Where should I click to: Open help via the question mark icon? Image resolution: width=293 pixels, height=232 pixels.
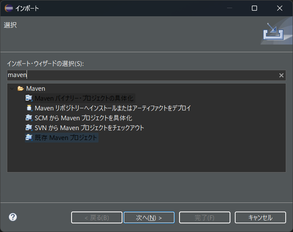point(13,217)
